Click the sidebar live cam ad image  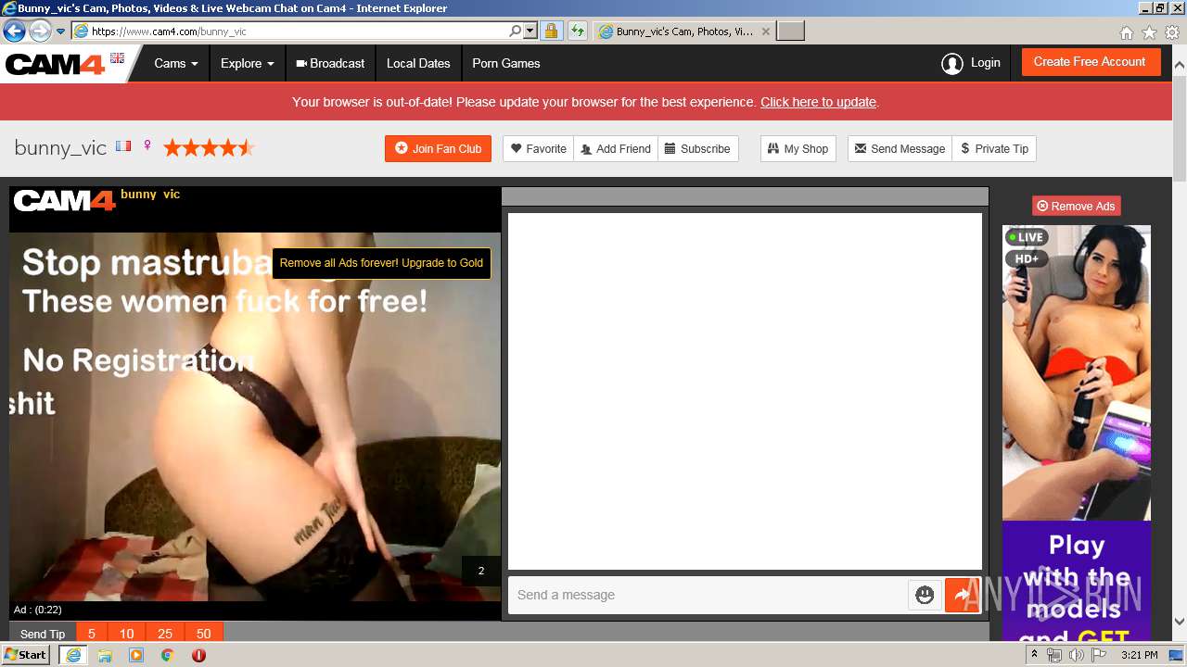pyautogui.click(x=1076, y=372)
